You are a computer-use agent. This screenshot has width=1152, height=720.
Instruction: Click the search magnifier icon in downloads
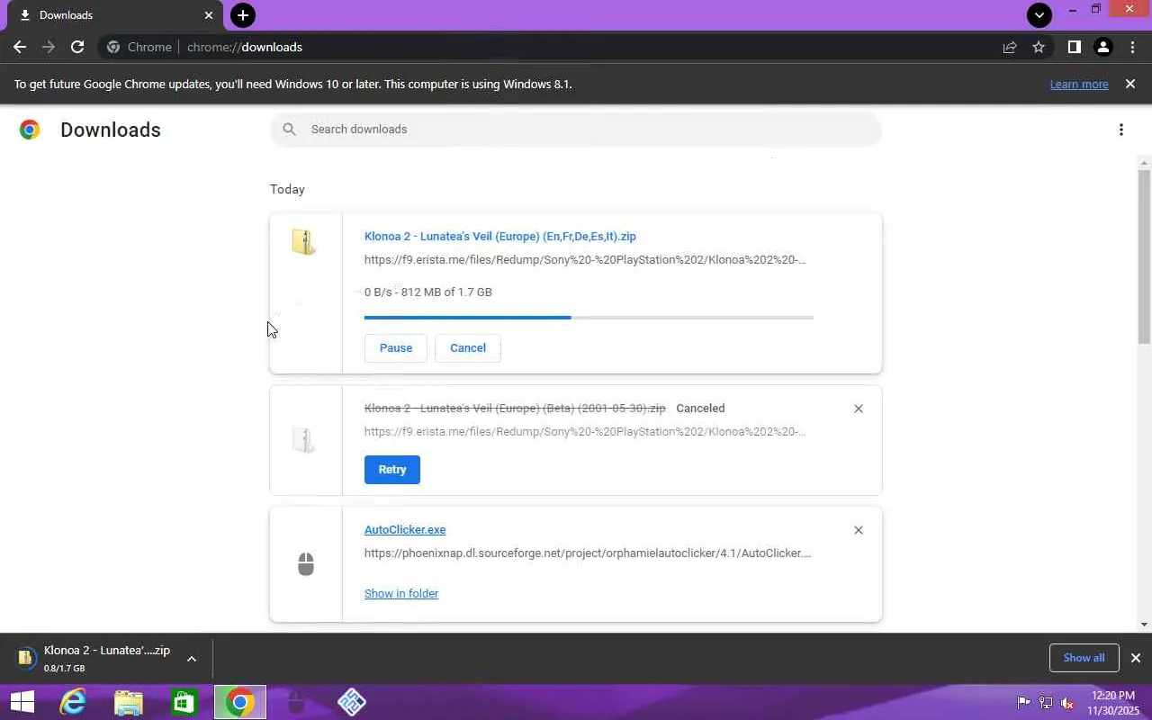point(289,130)
